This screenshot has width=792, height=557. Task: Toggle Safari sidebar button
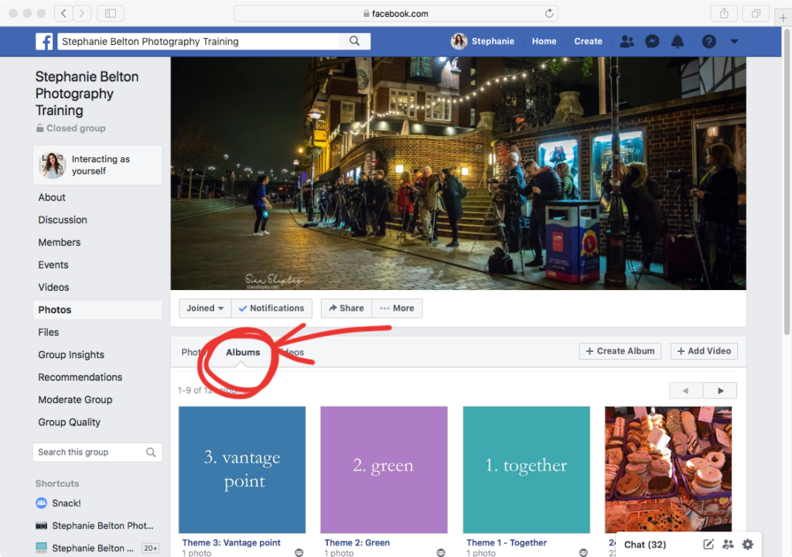click(x=111, y=14)
